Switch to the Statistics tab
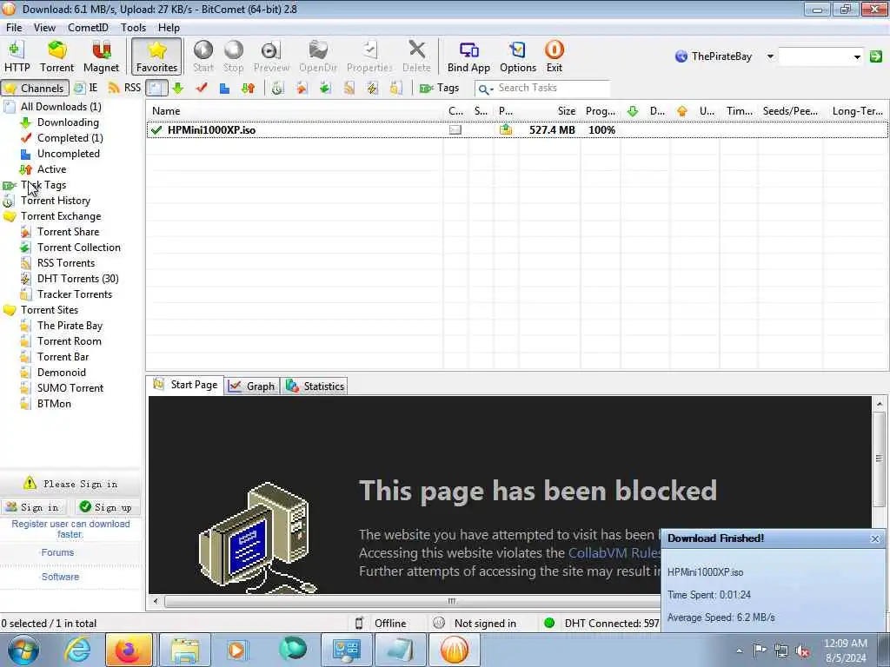 (315, 386)
